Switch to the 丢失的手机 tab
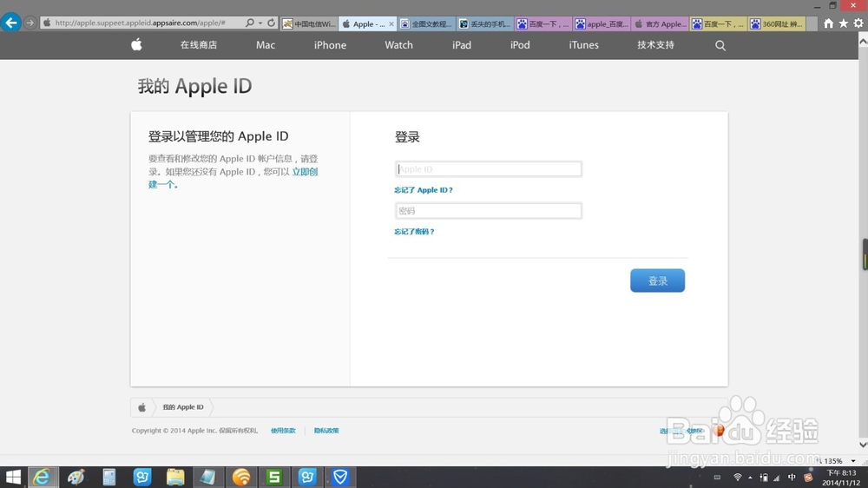 click(485, 23)
